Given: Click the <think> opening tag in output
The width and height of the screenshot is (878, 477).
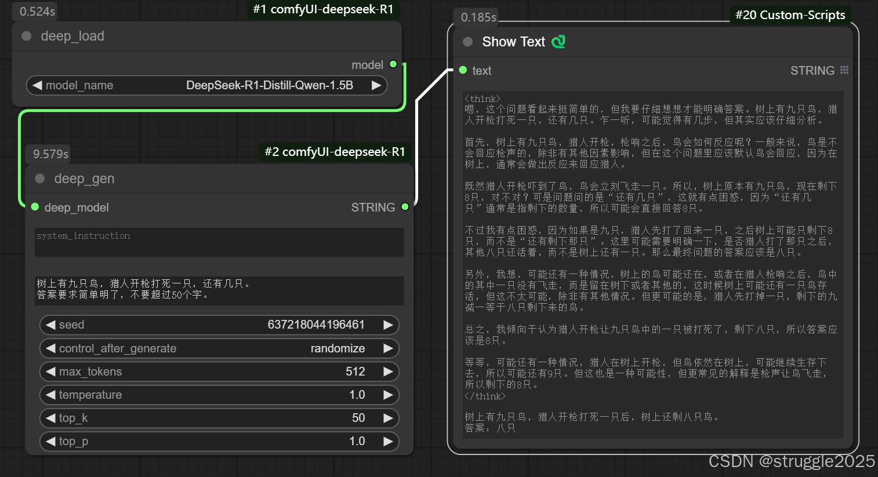Looking at the screenshot, I should pyautogui.click(x=482, y=99).
